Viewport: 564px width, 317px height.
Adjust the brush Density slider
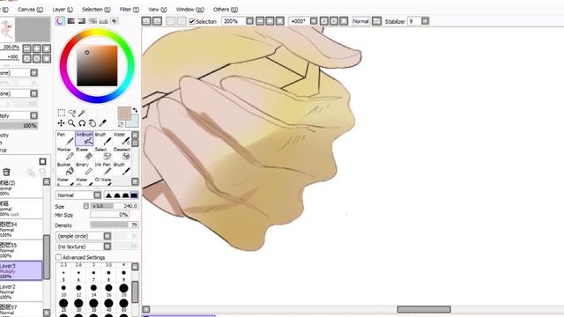coord(115,225)
